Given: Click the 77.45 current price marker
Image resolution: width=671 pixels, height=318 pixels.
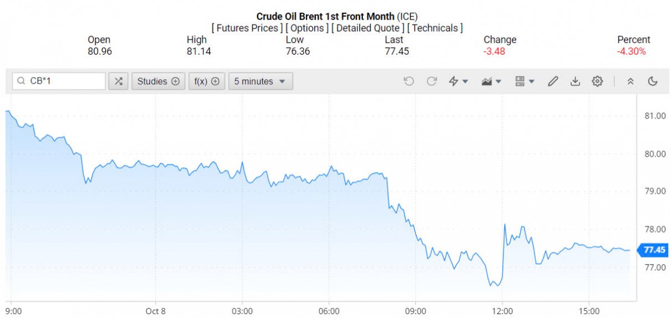Looking at the screenshot, I should (654, 249).
